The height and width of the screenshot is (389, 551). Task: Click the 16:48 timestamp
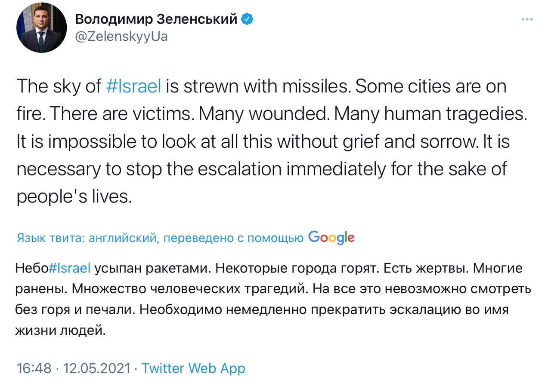point(34,368)
